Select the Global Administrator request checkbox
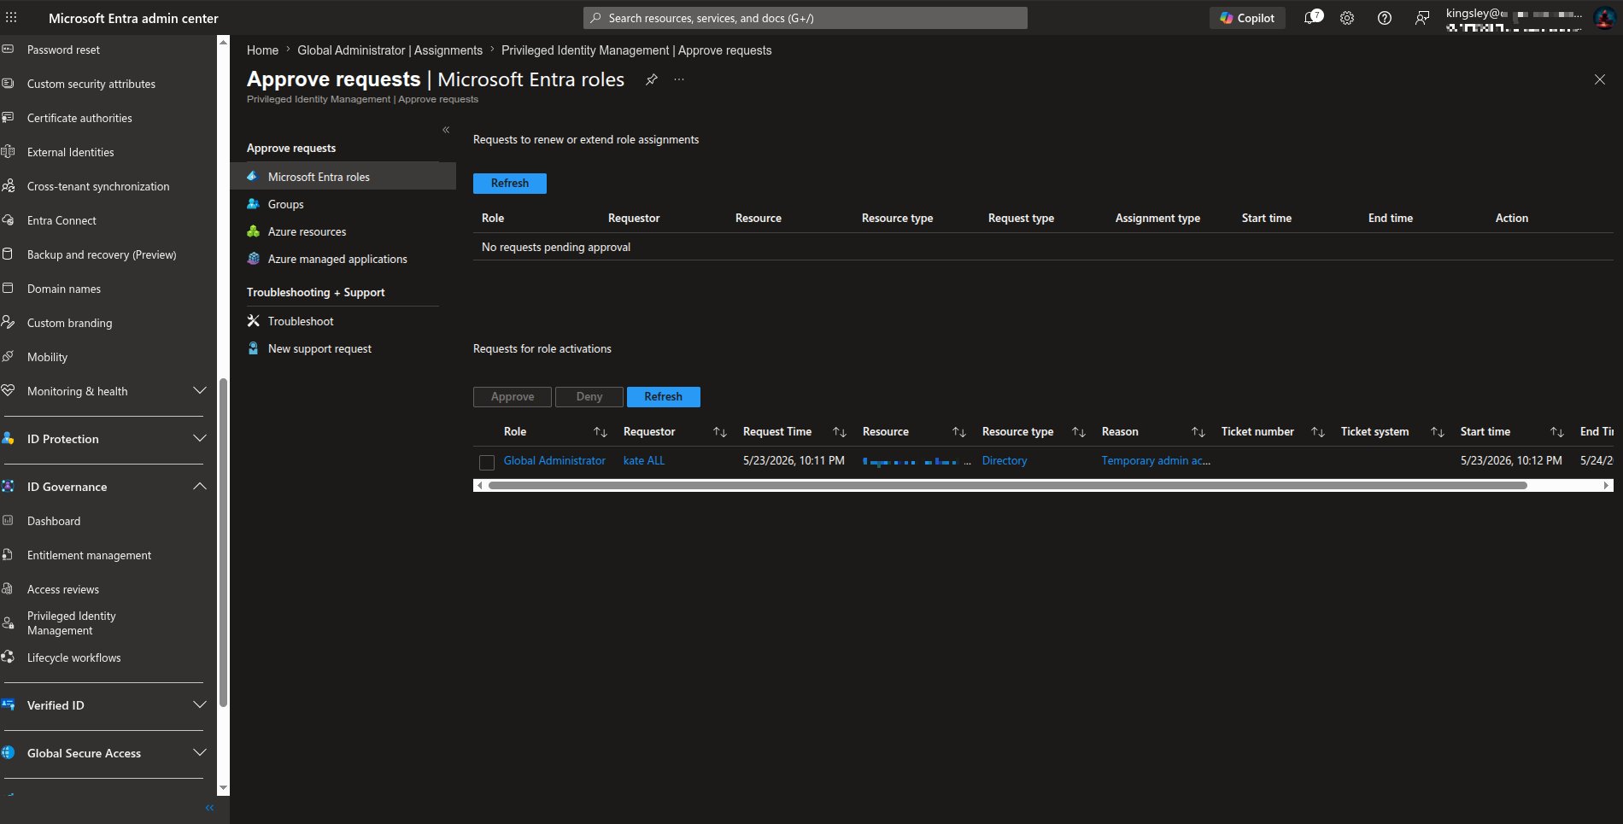 [x=487, y=463]
